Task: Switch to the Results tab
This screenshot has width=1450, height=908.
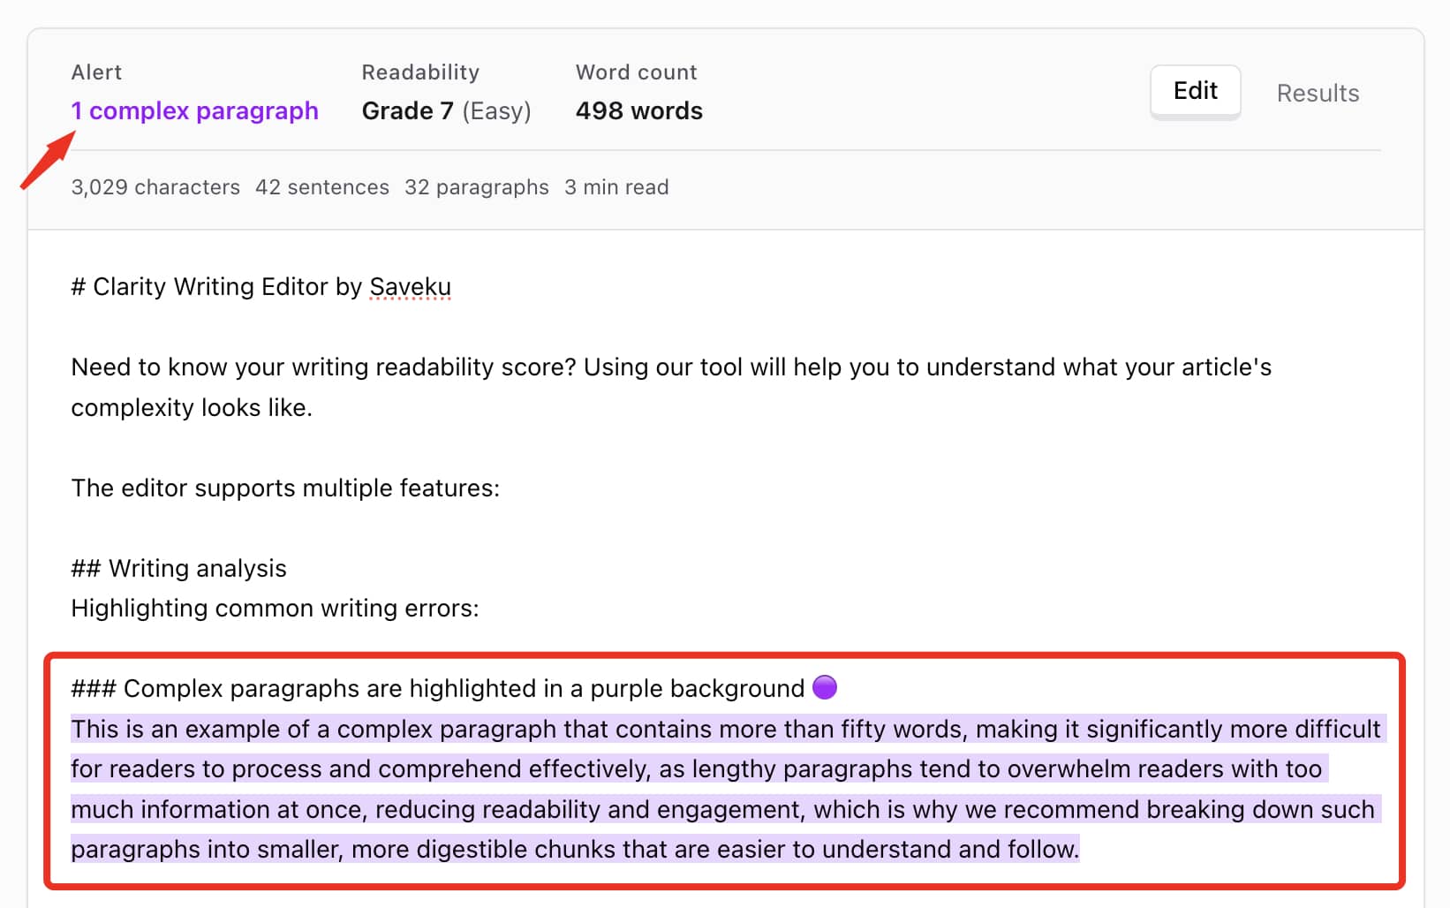Action: coord(1318,93)
